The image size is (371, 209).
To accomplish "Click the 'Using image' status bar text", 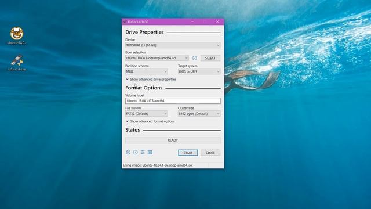I will coord(158,165).
